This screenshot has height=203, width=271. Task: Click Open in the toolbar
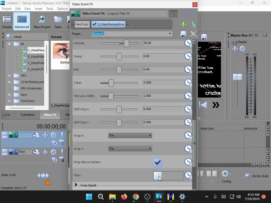coord(58,22)
